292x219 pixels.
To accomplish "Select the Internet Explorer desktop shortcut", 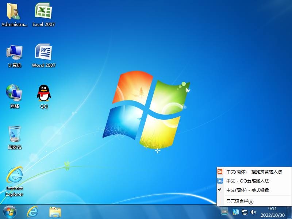I will tap(15, 176).
